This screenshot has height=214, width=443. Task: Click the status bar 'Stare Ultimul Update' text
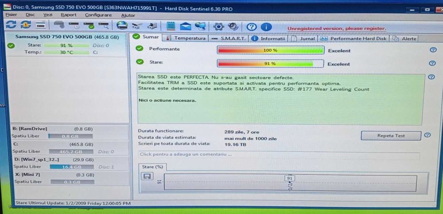pyautogui.click(x=73, y=203)
